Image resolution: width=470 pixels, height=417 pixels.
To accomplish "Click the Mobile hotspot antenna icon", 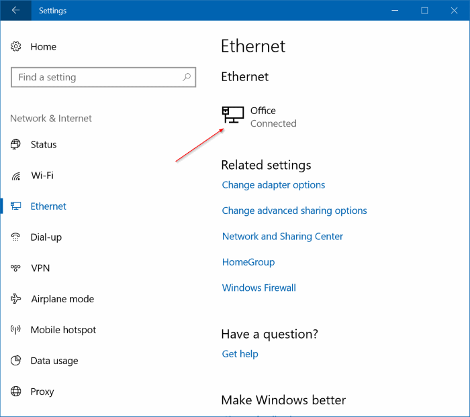I will pos(15,330).
